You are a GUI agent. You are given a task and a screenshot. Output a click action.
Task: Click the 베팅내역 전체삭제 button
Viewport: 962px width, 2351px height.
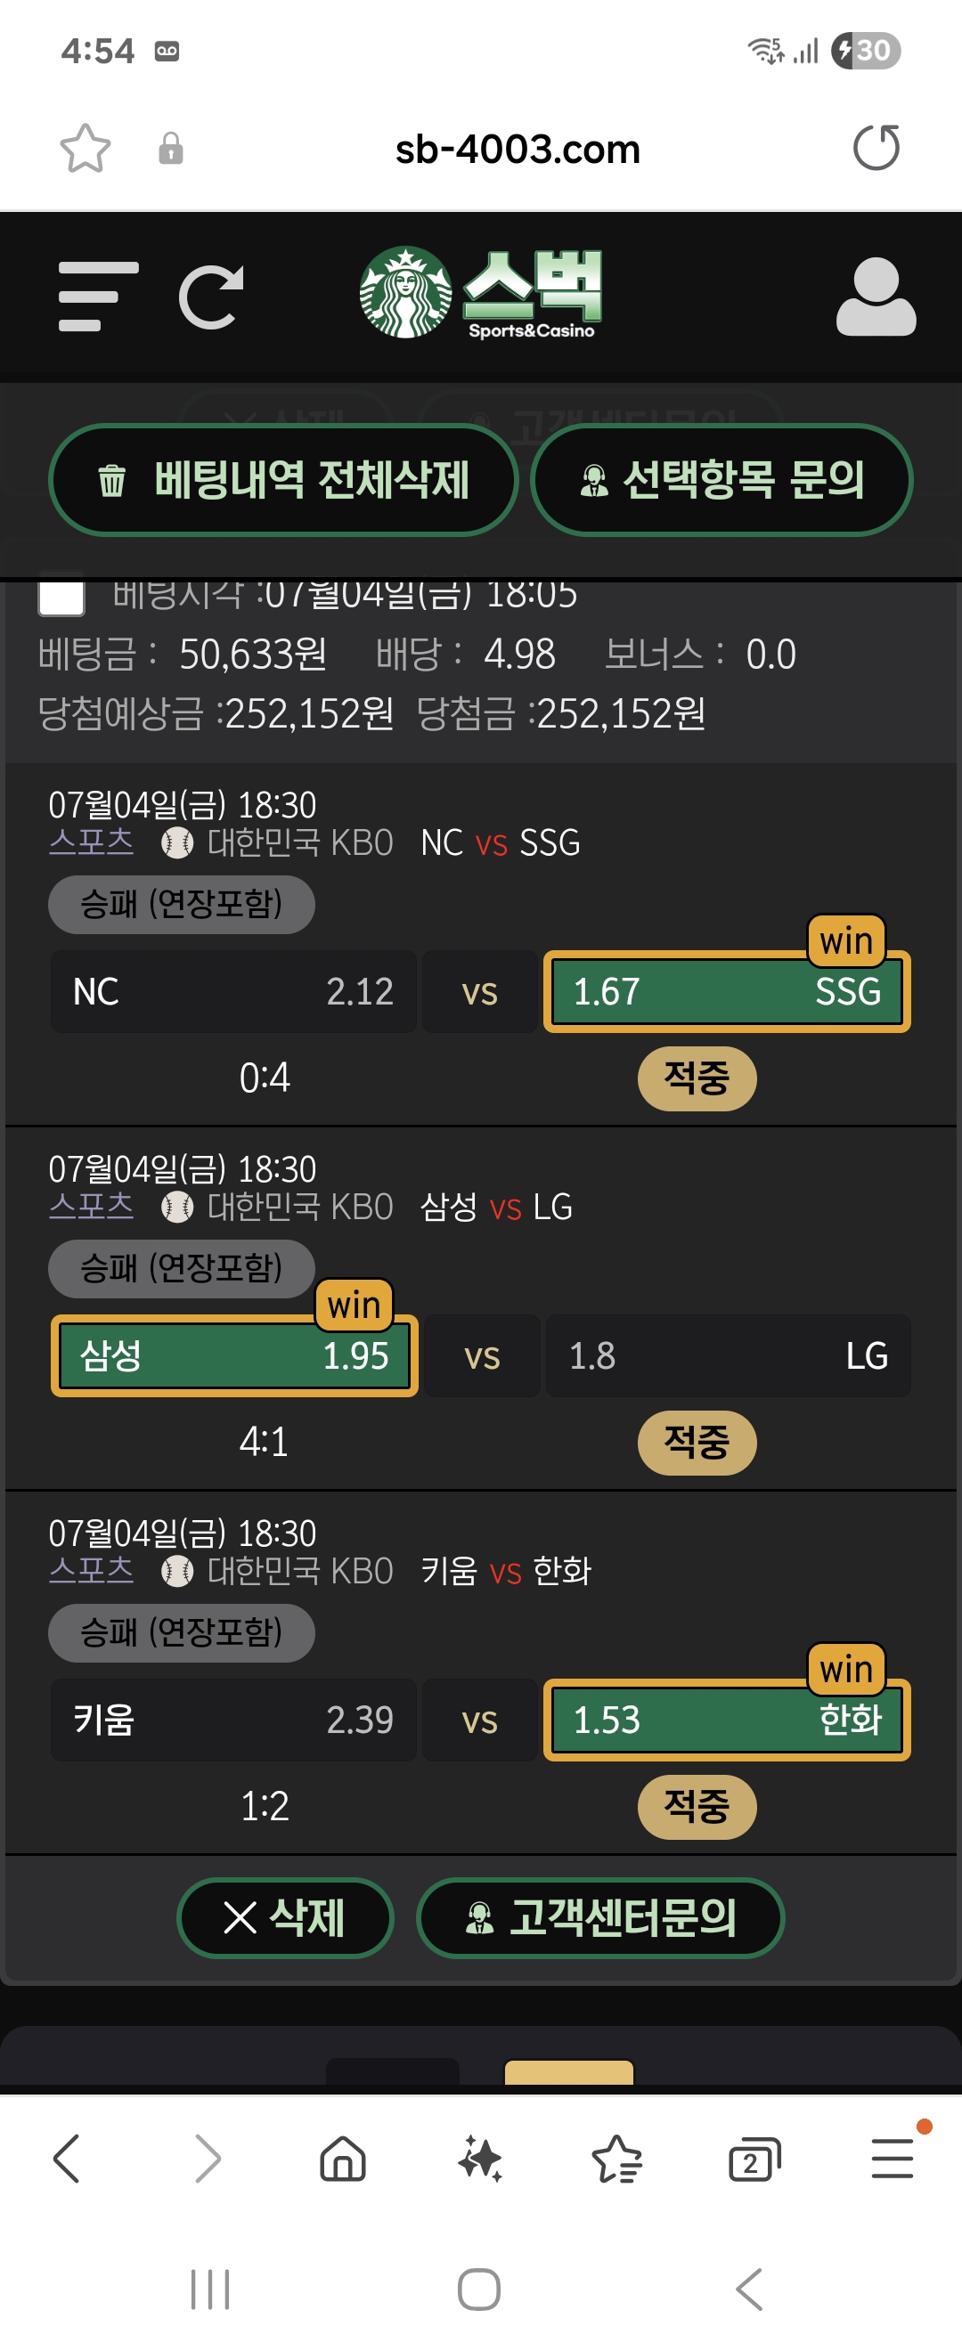point(283,480)
